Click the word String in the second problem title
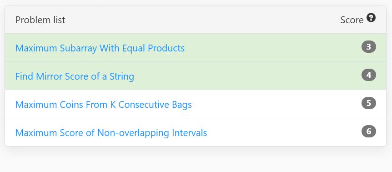The image size is (392, 172). coord(122,76)
